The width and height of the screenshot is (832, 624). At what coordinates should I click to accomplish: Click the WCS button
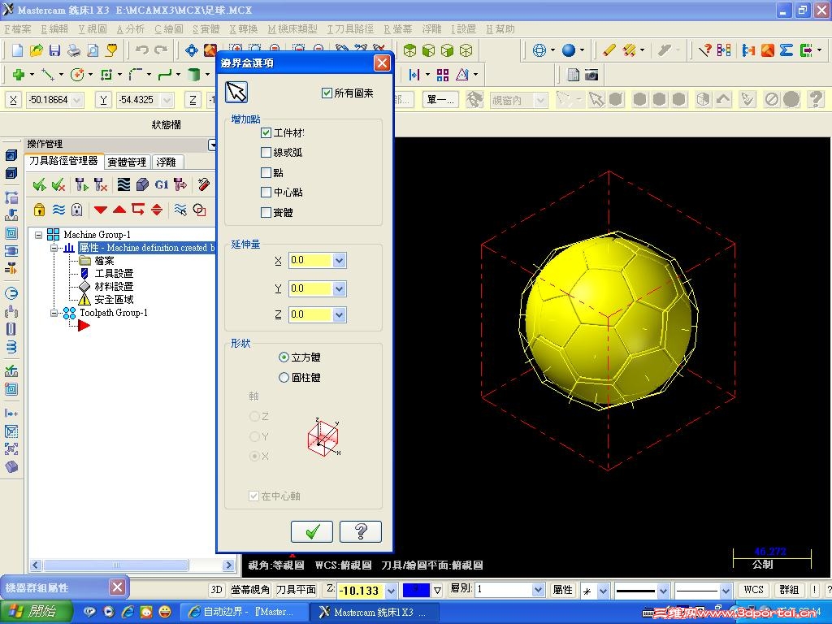click(x=753, y=590)
